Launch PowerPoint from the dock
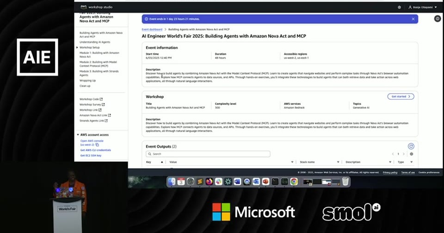Screen dimensions: 444x233 pyautogui.click(x=265, y=182)
